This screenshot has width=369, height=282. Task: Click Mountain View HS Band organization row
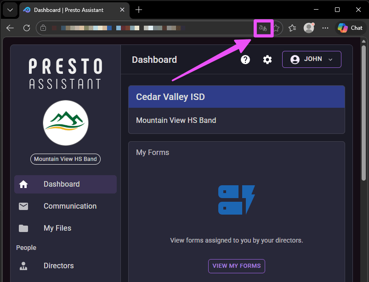tap(237, 121)
